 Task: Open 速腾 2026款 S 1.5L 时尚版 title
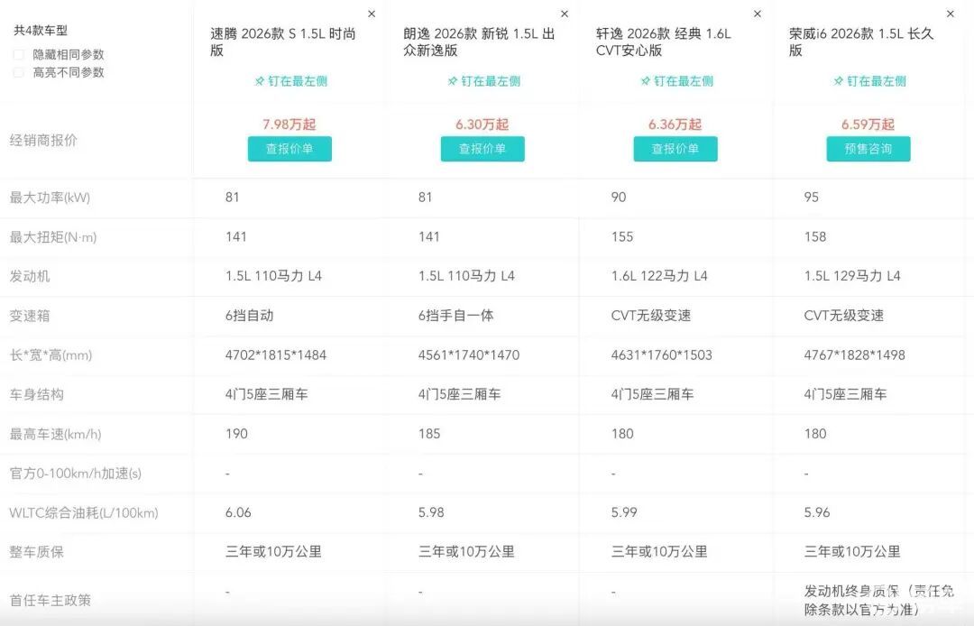pos(283,41)
